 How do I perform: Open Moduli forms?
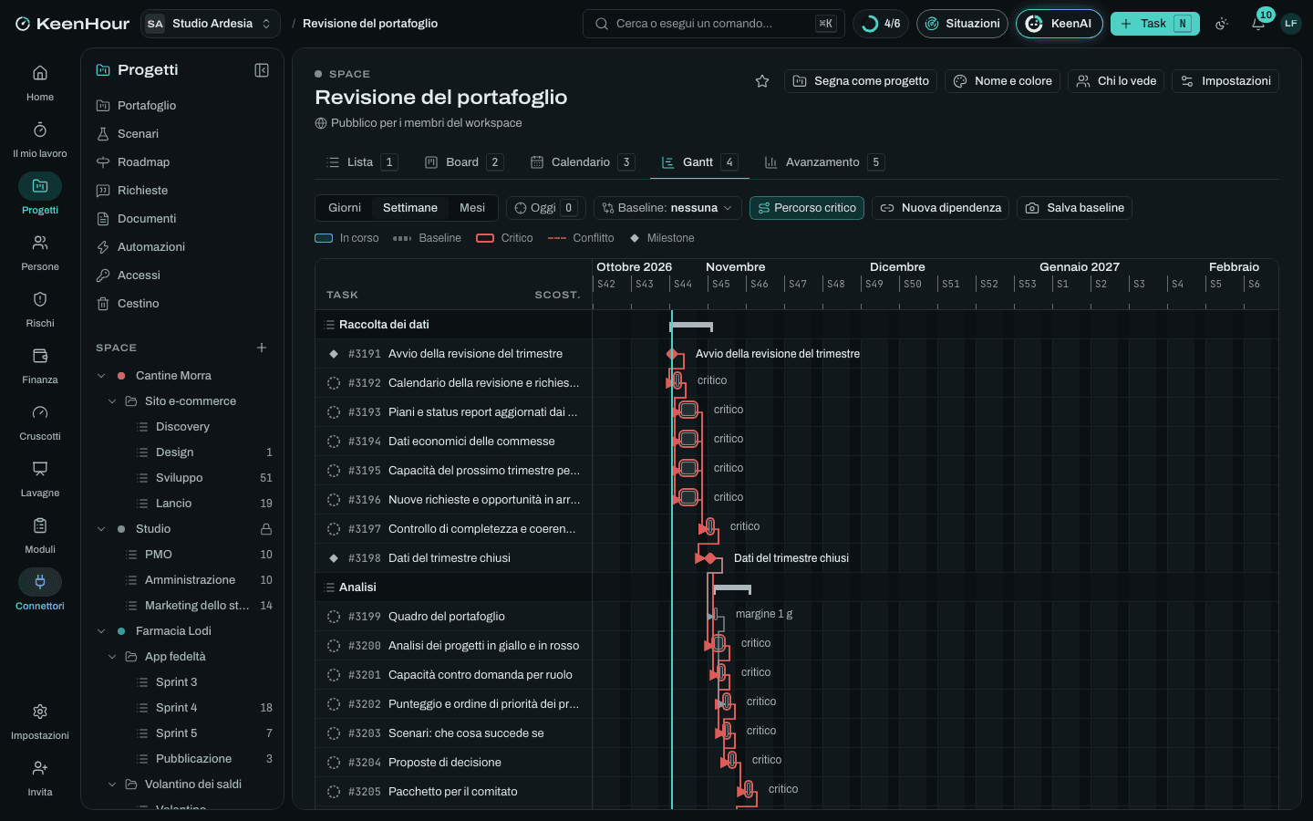(x=40, y=535)
